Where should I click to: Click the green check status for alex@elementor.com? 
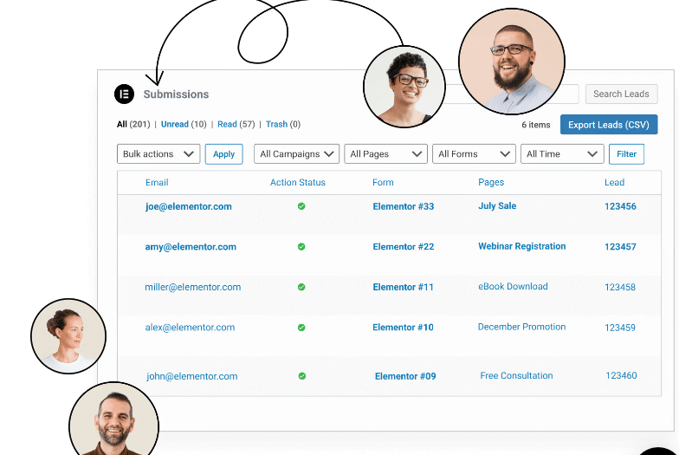301,328
